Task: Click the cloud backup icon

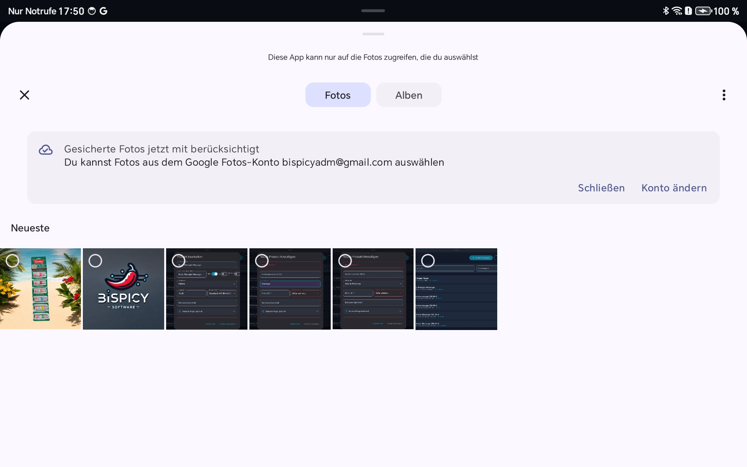Action: point(46,150)
